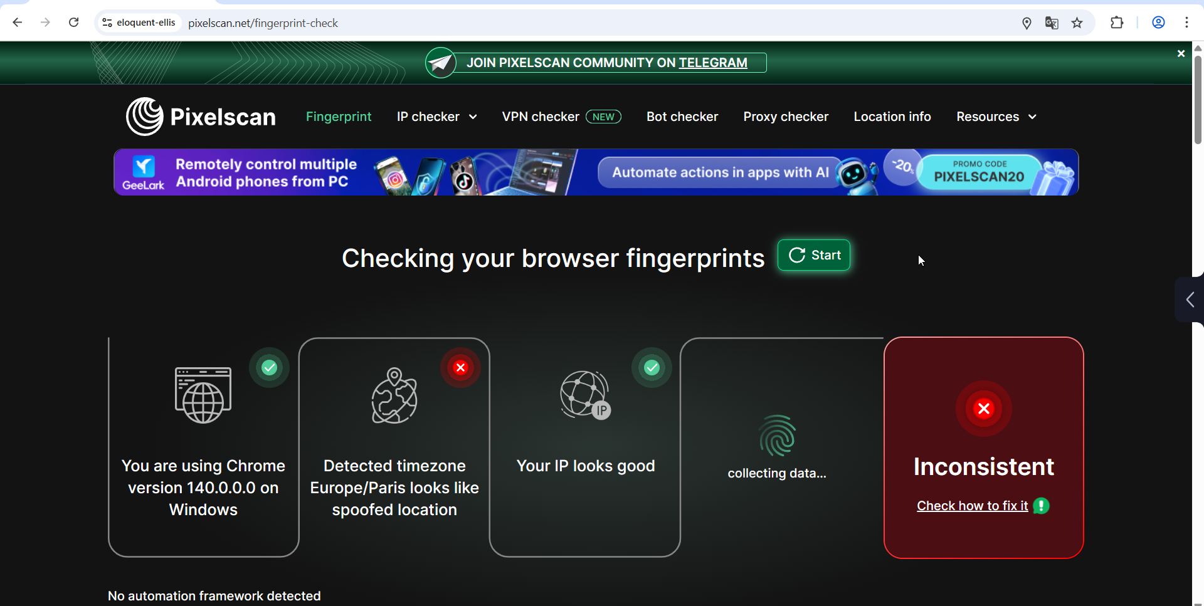The width and height of the screenshot is (1204, 606).
Task: Open Location info page
Action: point(892,117)
